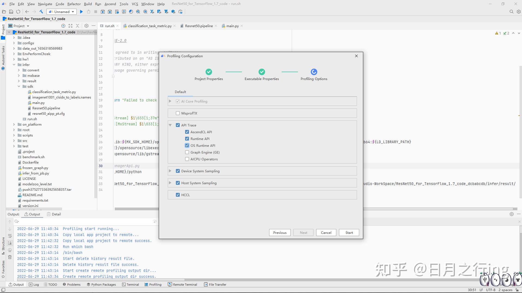The height and width of the screenshot is (293, 522).
Task: Open the Unnamed run configuration dropdown
Action: click(x=61, y=12)
